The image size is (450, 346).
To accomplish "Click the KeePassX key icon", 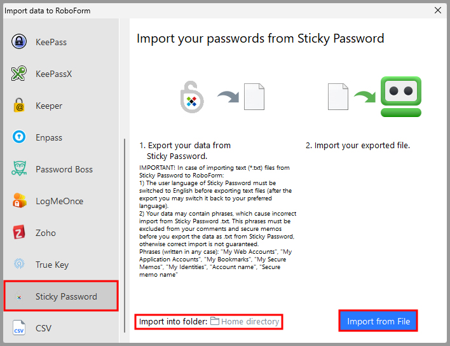I will (x=19, y=74).
